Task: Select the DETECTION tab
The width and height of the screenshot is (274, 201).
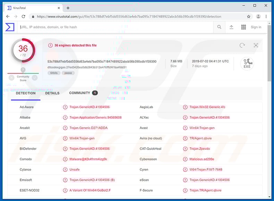Action: tap(26, 93)
